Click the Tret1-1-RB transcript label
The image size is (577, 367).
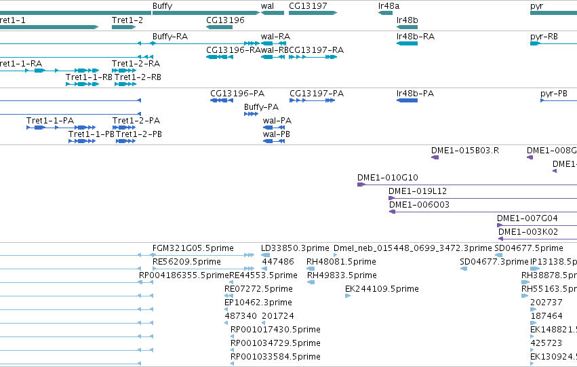pos(89,77)
